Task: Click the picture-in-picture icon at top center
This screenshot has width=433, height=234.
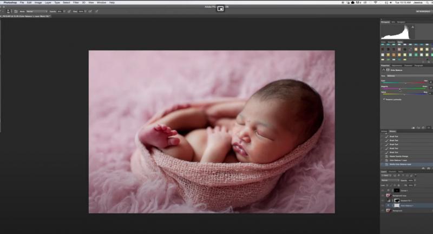Action: (220, 9)
